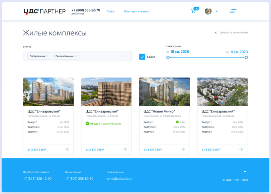271x194 pixels.
Task: Open Фиксация клиента navigation link
Action: [136, 11]
